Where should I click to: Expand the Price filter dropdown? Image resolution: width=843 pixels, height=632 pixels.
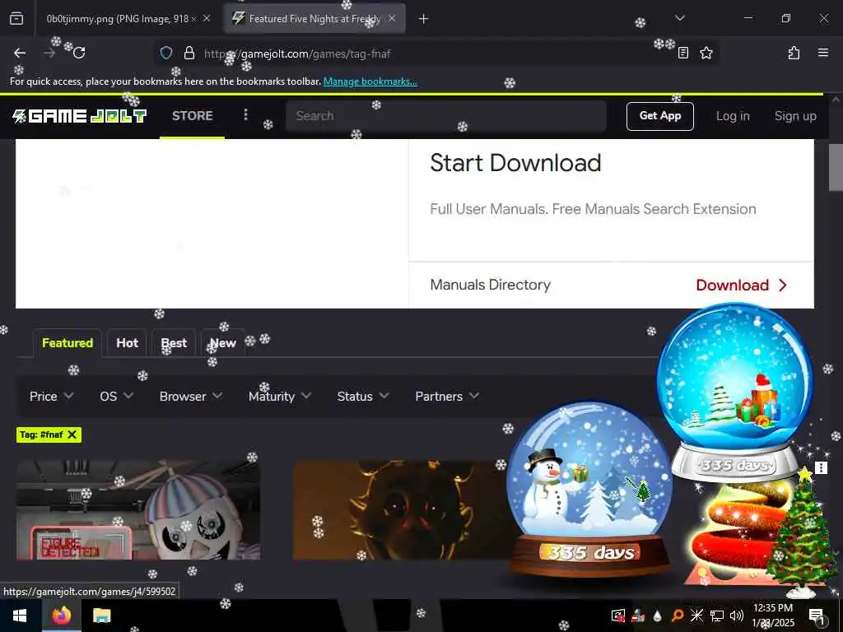tap(51, 396)
